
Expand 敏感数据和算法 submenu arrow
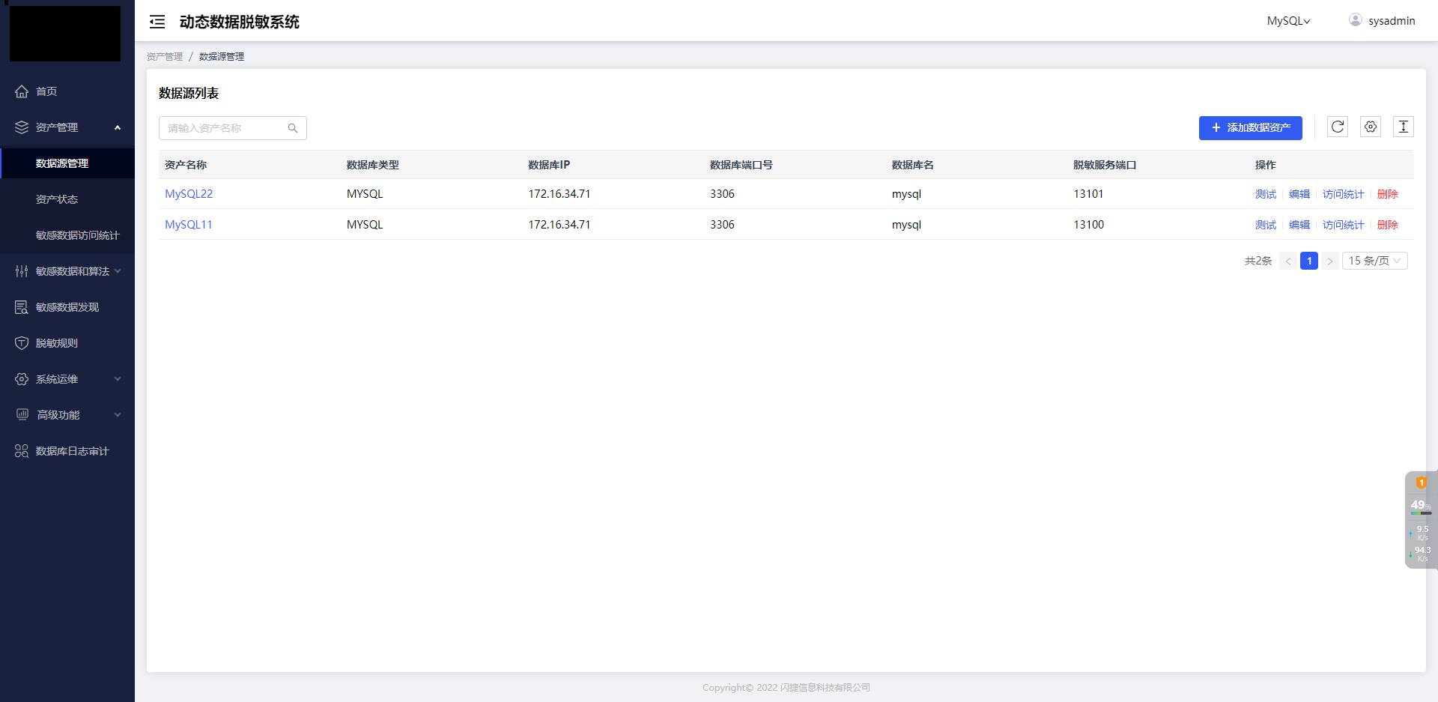pos(118,271)
